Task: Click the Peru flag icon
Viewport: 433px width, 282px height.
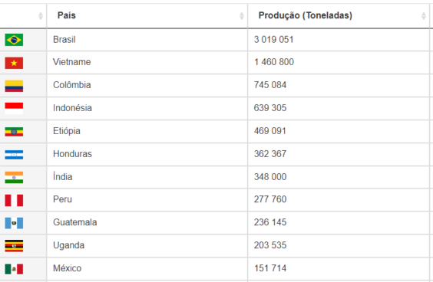Action: [14, 201]
